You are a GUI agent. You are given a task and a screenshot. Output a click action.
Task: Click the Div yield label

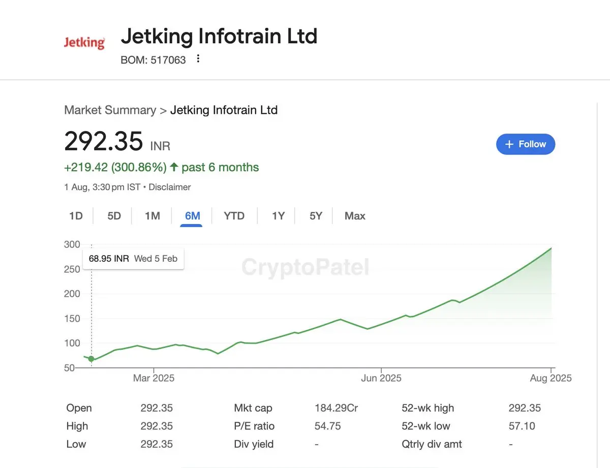pos(254,445)
